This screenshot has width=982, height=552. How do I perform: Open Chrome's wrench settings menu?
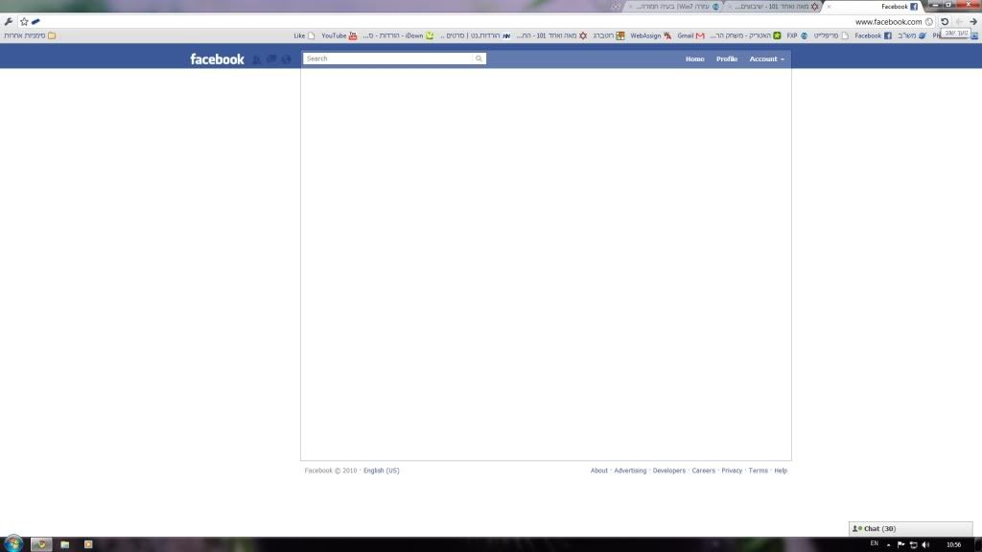[x=9, y=21]
